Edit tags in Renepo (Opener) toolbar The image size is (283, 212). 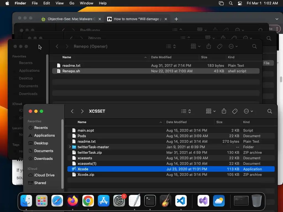(x=219, y=46)
